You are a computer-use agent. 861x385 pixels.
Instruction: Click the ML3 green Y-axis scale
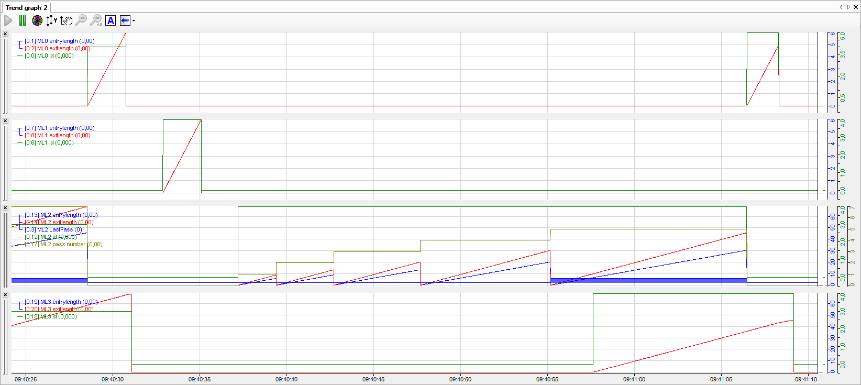(842, 332)
